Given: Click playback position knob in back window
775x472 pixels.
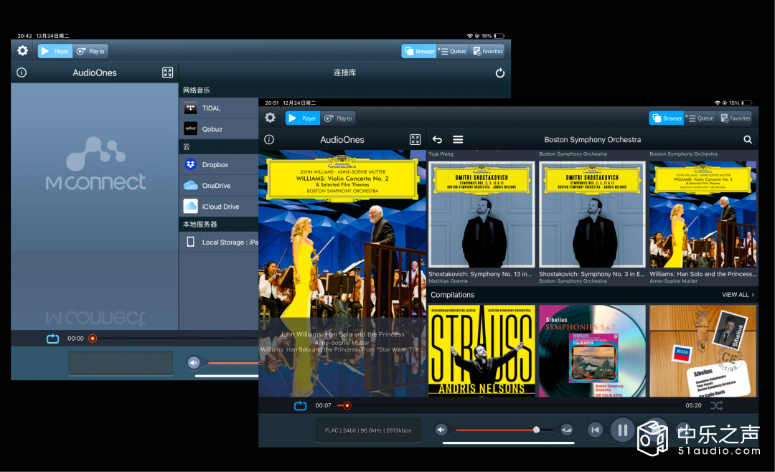Looking at the screenshot, I should tap(93, 339).
